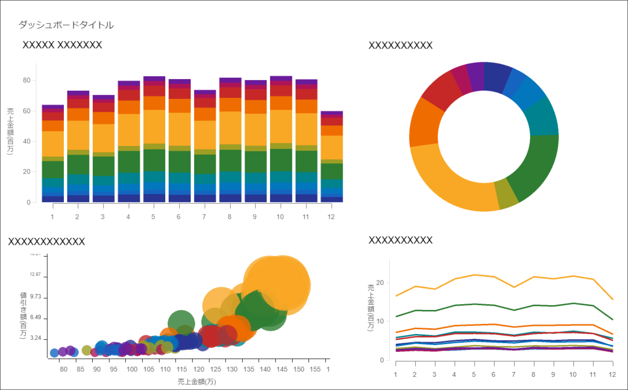Select the green line at month 10
Viewport: 628px width, 390px height.
(572, 303)
